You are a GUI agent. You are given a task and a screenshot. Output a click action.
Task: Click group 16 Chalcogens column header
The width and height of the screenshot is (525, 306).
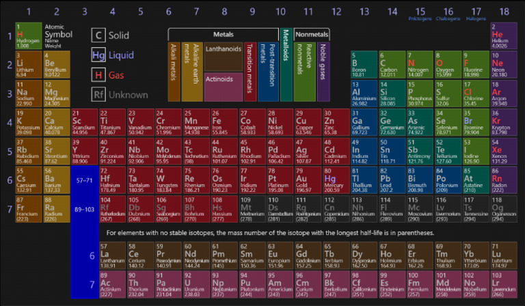click(448, 14)
